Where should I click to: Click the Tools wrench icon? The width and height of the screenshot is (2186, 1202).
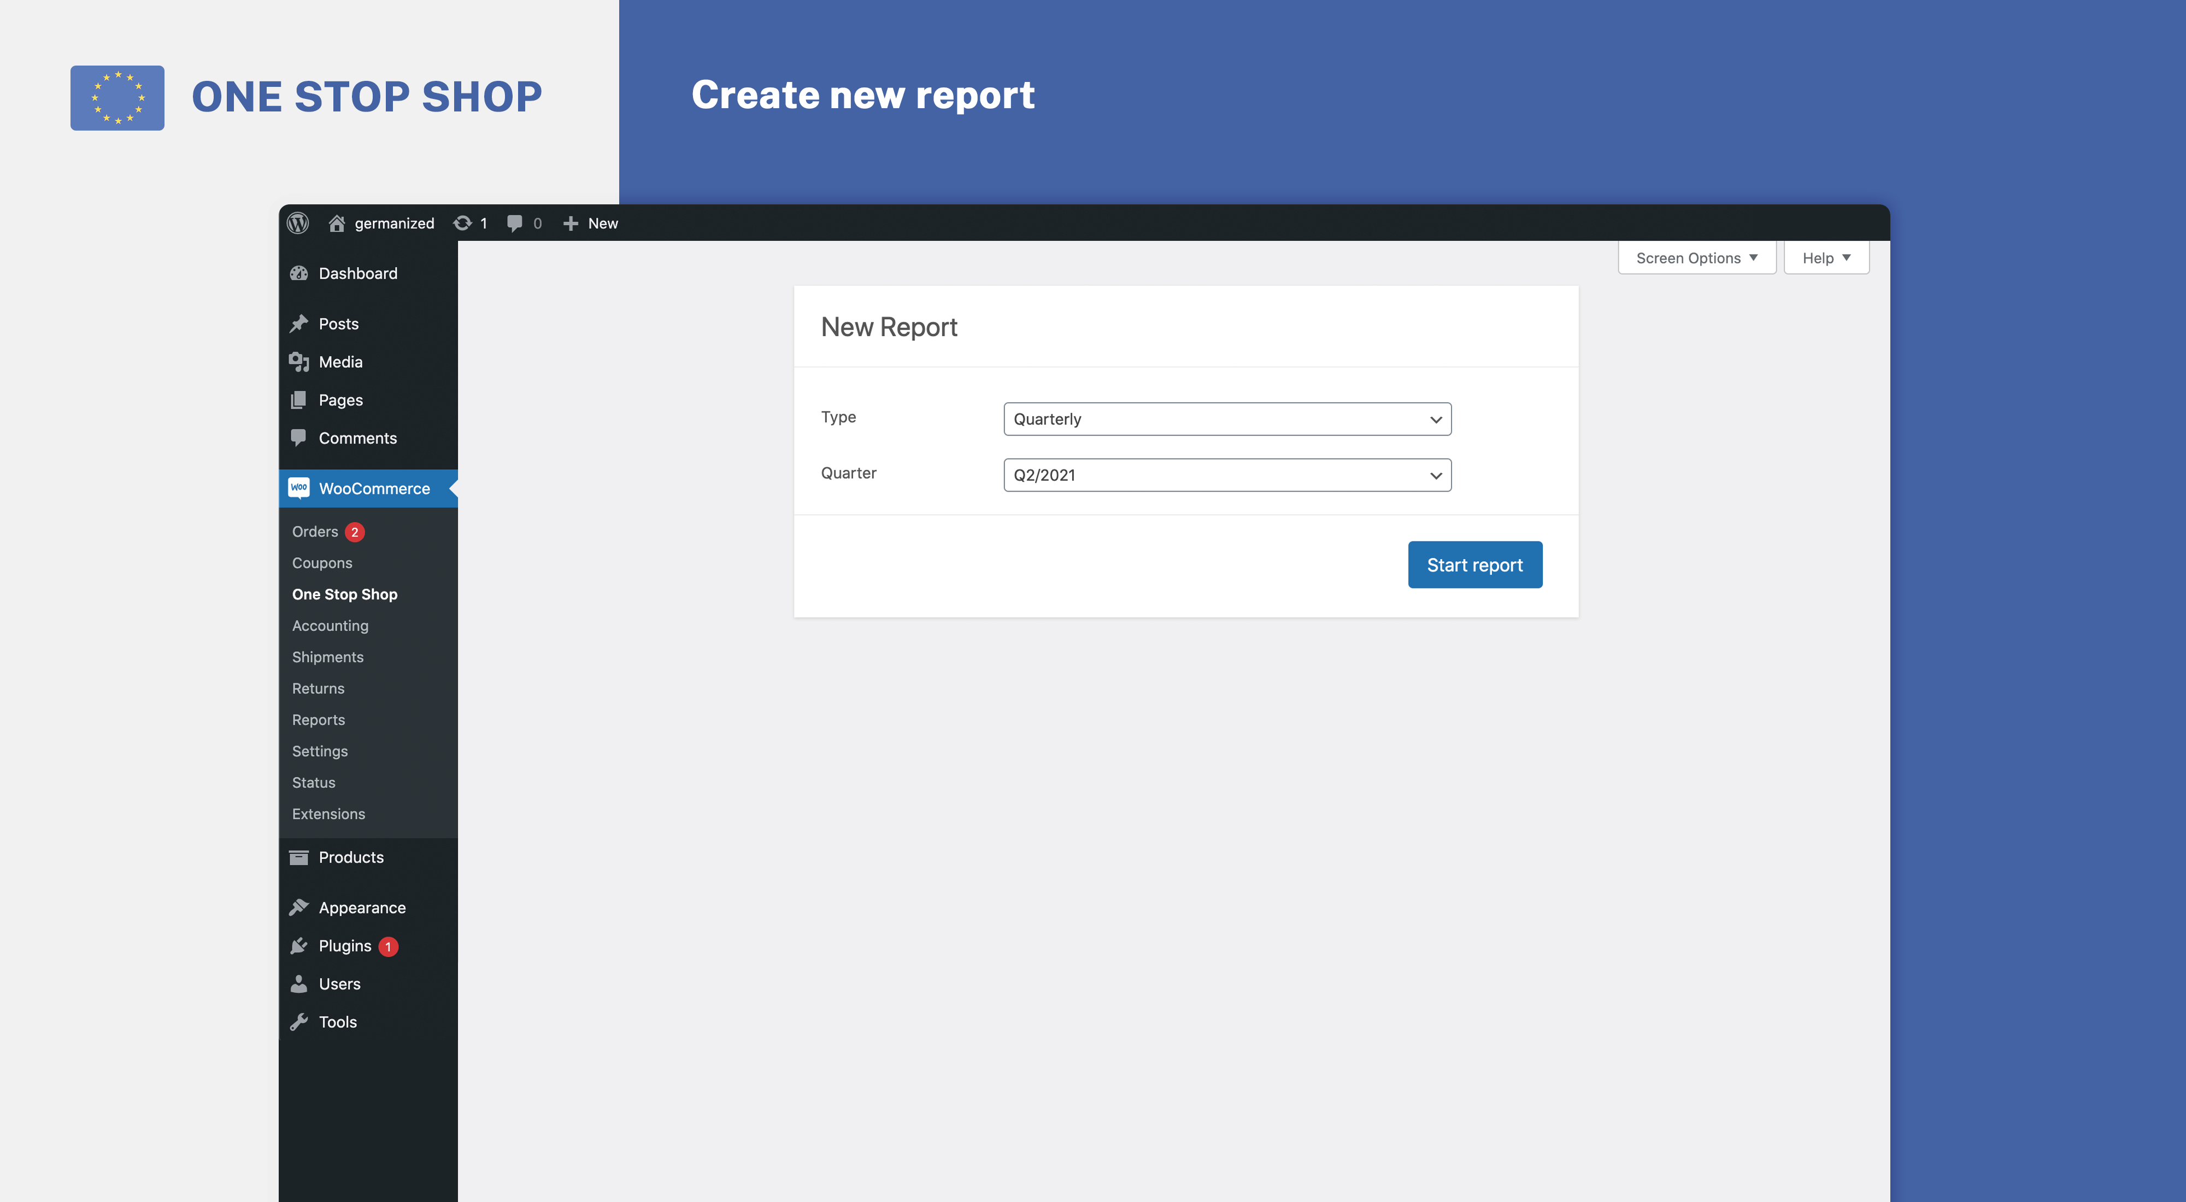point(299,1022)
